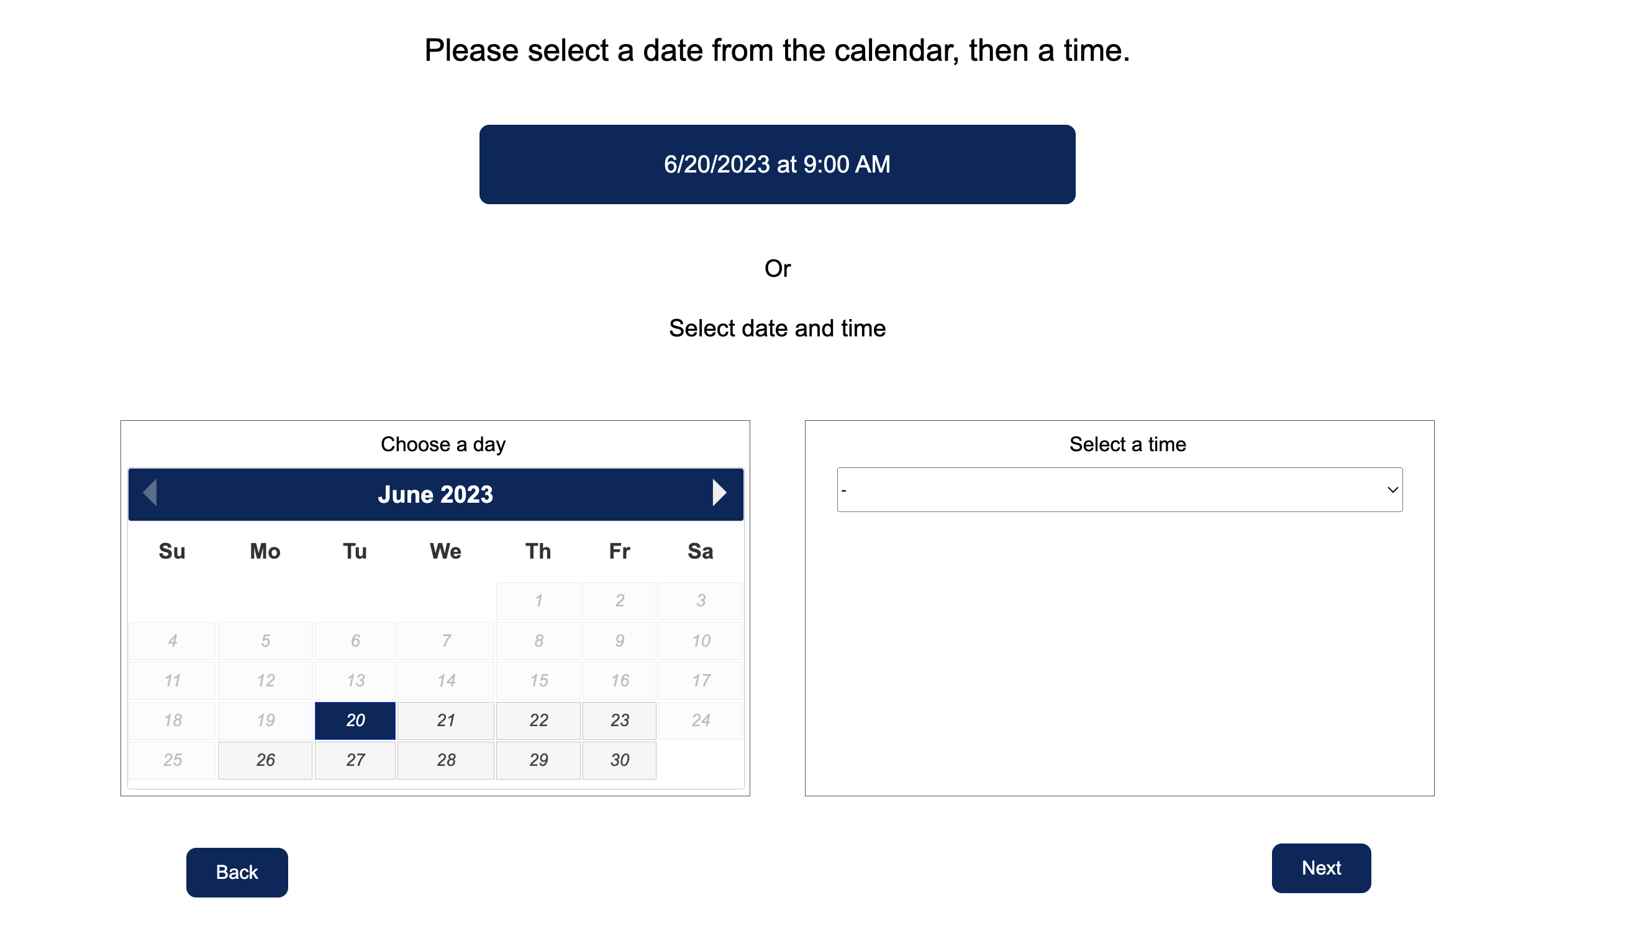Select June 21 in calendar
Image resolution: width=1626 pixels, height=931 pixels.
446,720
